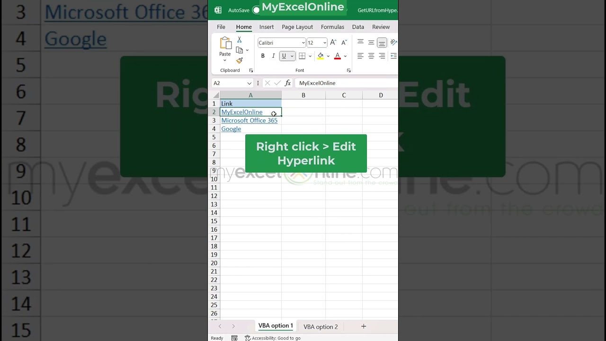Click Top Align icon

pos(360,42)
